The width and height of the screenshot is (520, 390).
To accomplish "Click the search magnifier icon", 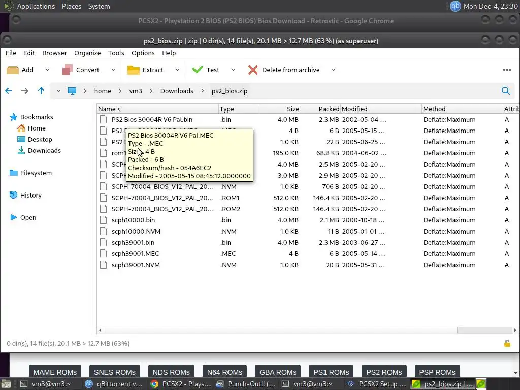I will click(505, 91).
